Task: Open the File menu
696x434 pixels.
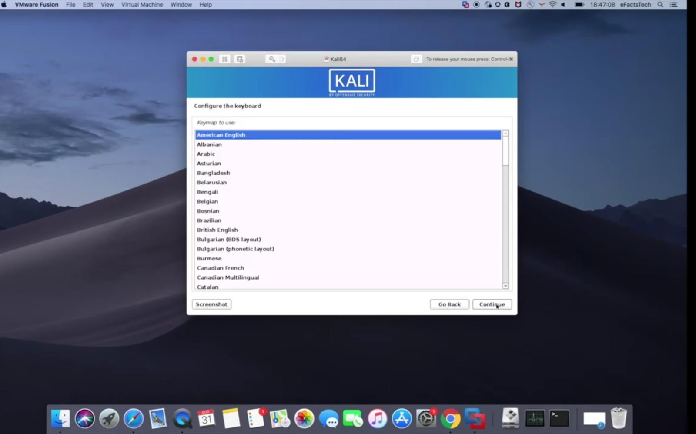Action: pyautogui.click(x=70, y=5)
